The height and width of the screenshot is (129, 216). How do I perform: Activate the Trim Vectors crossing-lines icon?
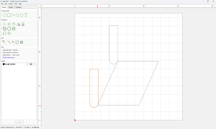click(x=13, y=42)
